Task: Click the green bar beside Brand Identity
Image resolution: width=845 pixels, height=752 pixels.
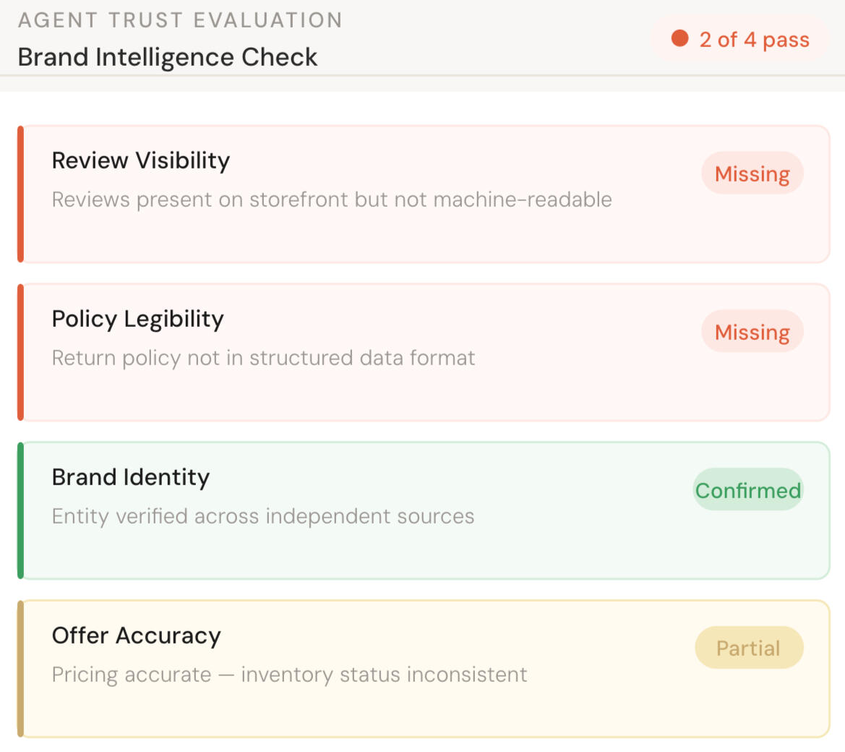Action: [x=20, y=510]
